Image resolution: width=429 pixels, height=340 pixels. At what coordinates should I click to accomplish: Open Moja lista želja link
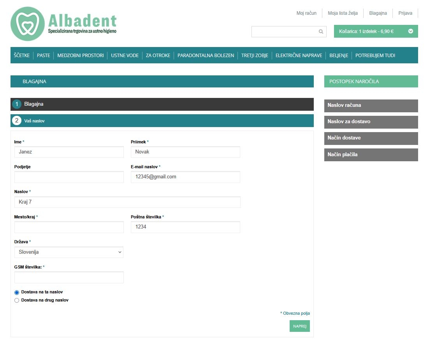[343, 13]
